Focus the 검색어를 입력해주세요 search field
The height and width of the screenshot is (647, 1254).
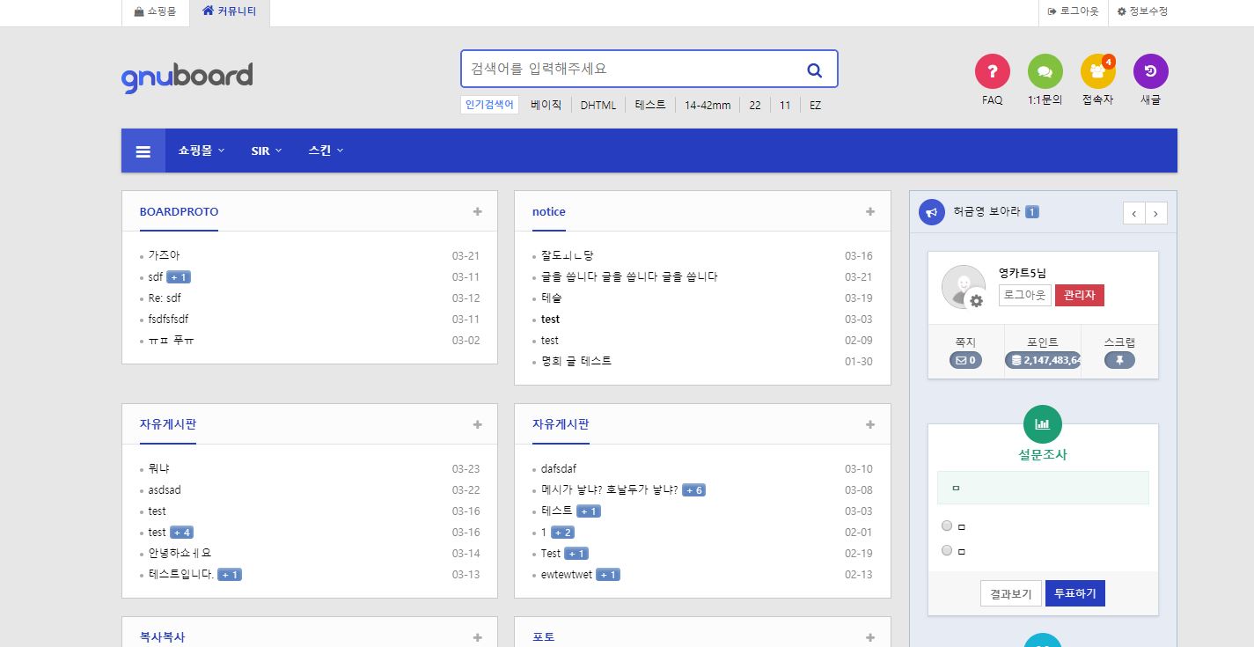point(629,69)
